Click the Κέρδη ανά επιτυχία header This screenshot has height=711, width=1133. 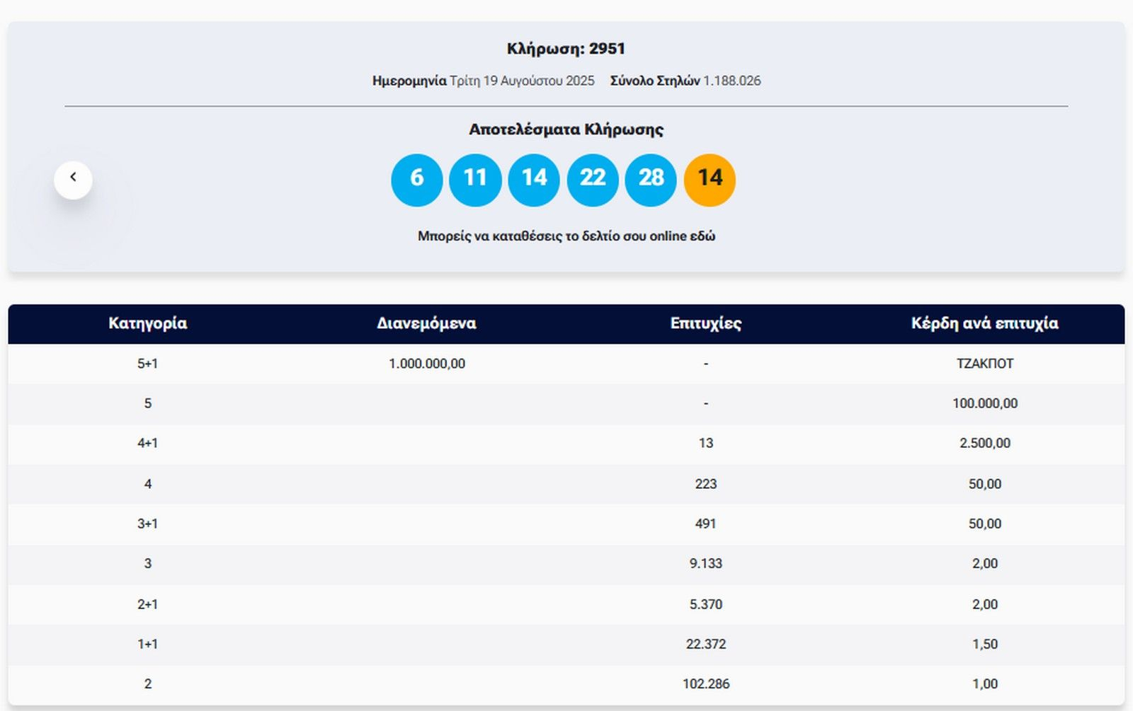(x=984, y=323)
